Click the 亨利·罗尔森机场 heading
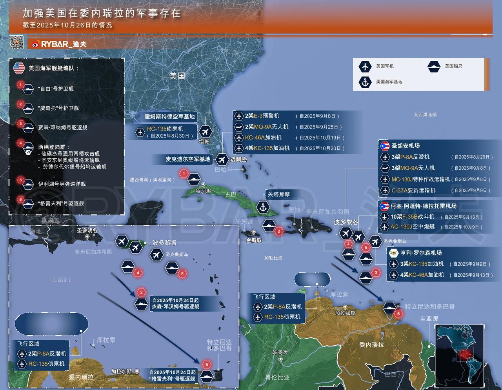Screen dimensions: 502x390 (421, 253)
